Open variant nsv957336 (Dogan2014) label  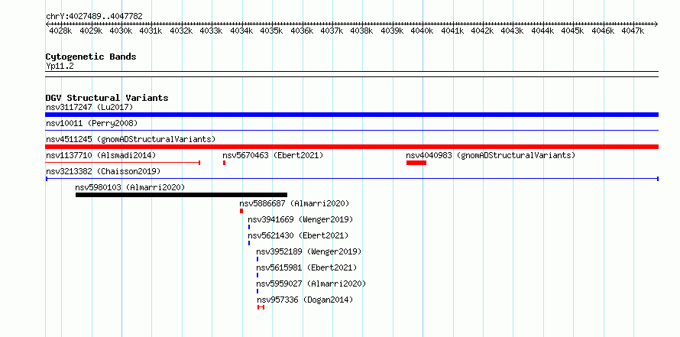click(305, 300)
